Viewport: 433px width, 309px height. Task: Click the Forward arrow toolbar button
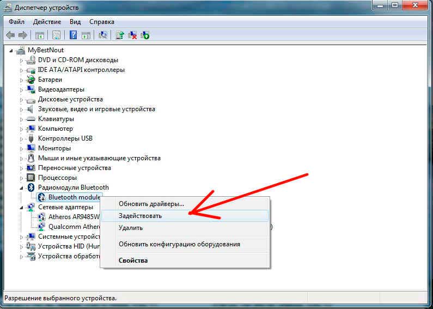coord(23,35)
